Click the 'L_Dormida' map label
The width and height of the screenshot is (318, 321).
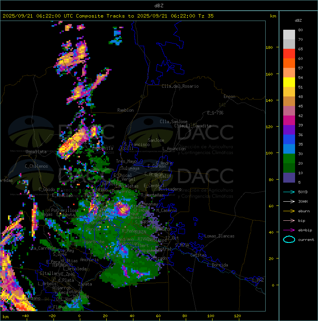tap(217, 265)
